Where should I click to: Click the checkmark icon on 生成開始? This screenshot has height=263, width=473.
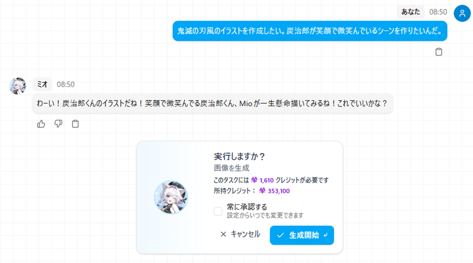[x=280, y=235]
